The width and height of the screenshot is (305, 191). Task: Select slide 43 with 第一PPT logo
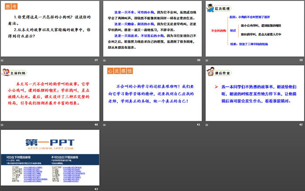(x=50, y=157)
